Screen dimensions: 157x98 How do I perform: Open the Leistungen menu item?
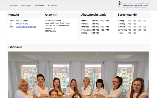(26, 5)
